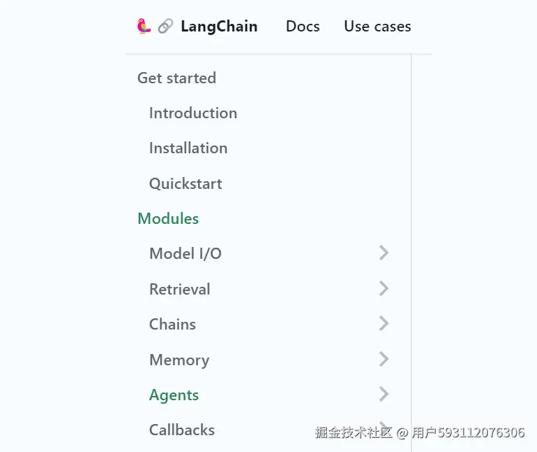This screenshot has height=452, width=537.
Task: Click the chain link icon in header
Action: pos(165,27)
